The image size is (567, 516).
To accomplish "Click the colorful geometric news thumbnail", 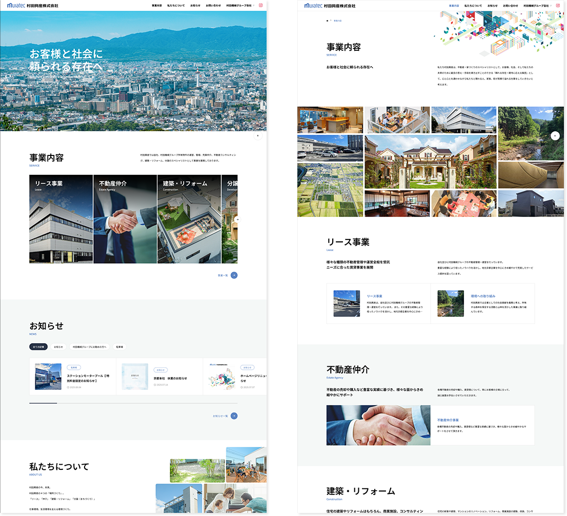I will pyautogui.click(x=221, y=376).
